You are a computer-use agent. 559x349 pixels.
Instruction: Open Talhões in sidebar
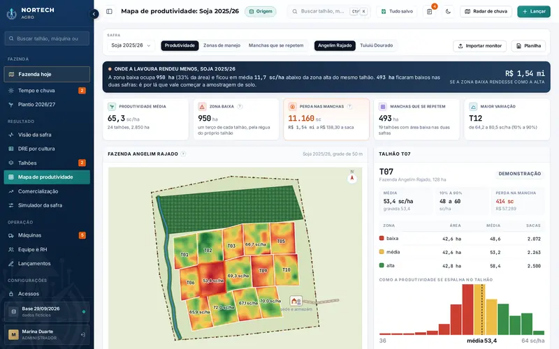[x=47, y=163]
